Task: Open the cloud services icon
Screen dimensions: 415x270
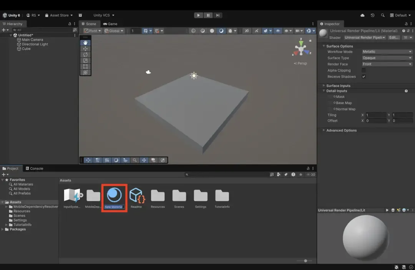Action: pos(362,15)
